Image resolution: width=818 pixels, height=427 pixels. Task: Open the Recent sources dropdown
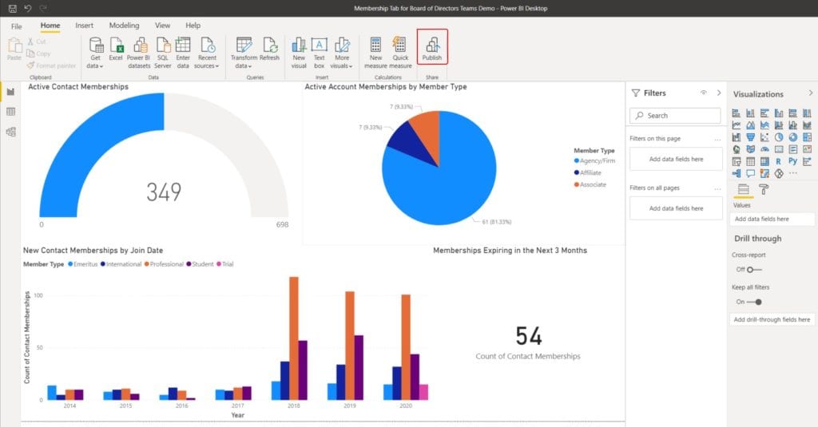[207, 65]
